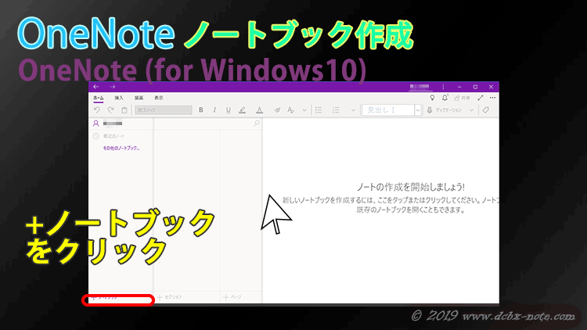The height and width of the screenshot is (330, 587).
Task: Expand more font formatting options
Action: 304,110
